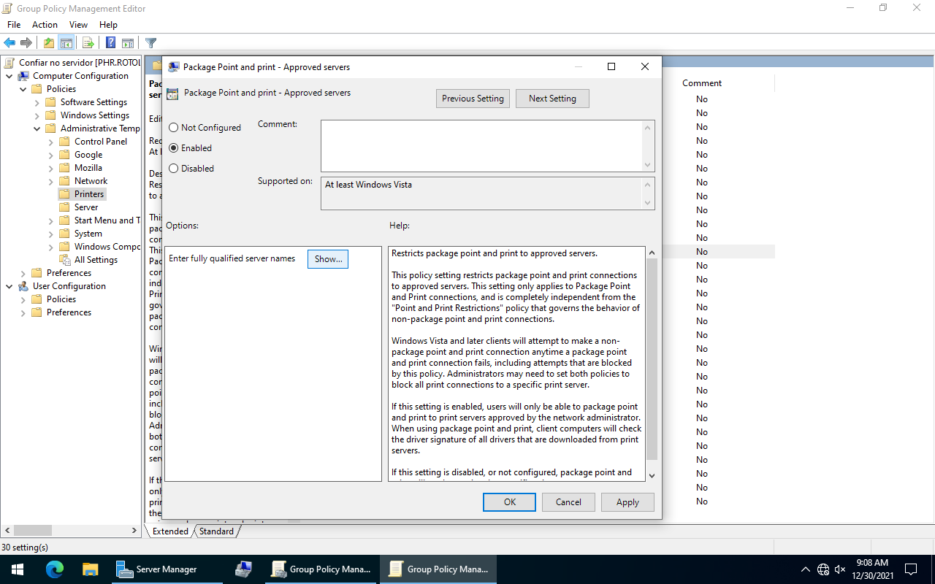The width and height of the screenshot is (935, 584).
Task: Toggle the Show/Hide Action Pane icon
Action: point(128,43)
